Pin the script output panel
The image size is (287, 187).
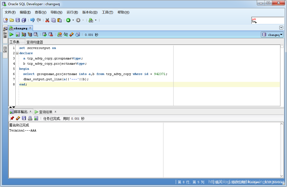point(12,118)
